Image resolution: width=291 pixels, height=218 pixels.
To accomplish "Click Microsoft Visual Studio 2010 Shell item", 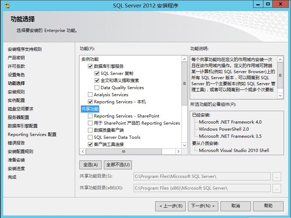I will (x=234, y=150).
